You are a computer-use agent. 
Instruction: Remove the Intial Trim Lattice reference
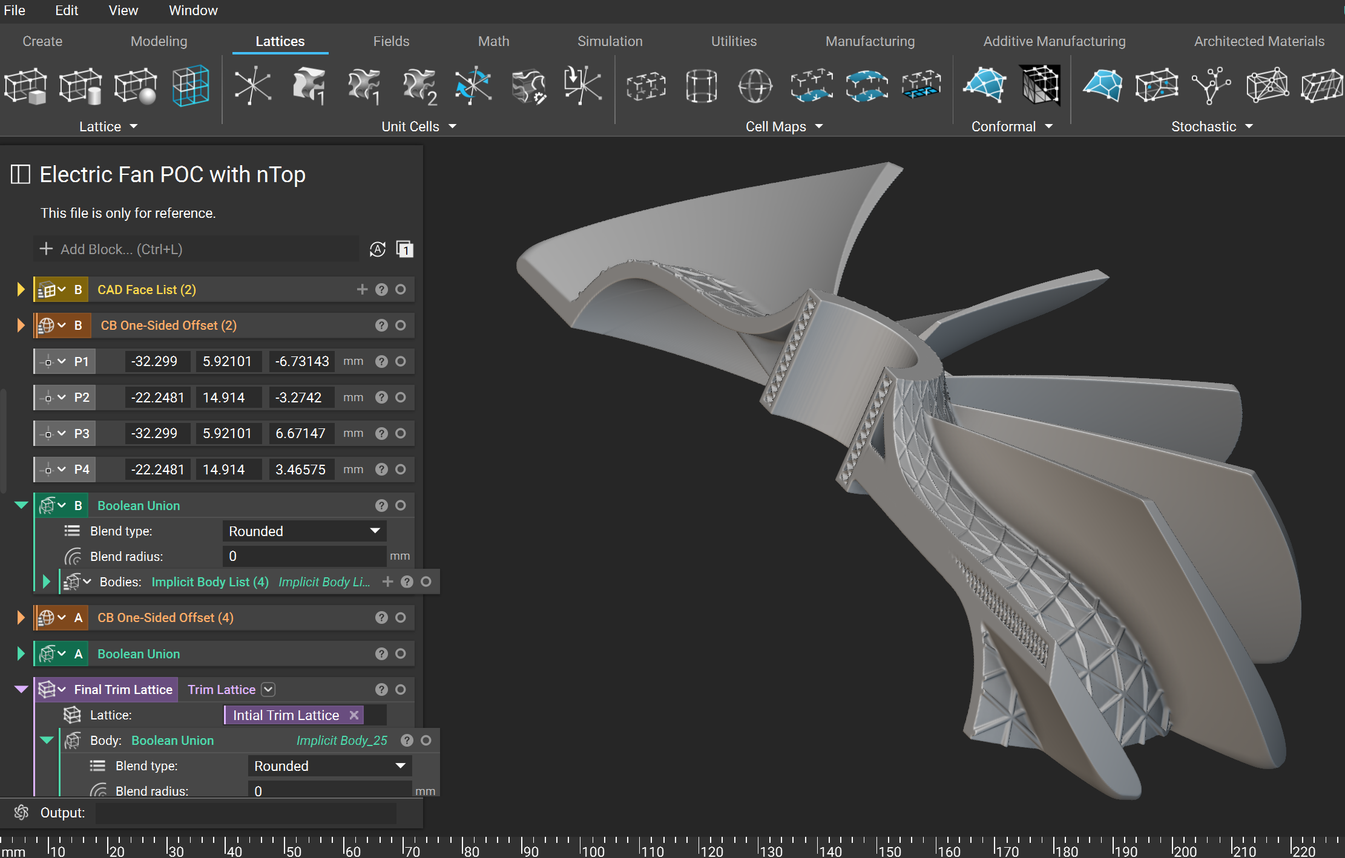point(354,715)
